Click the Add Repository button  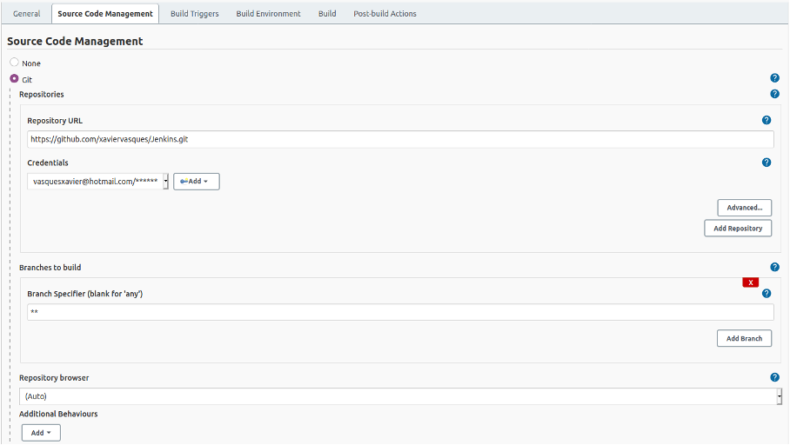click(737, 228)
